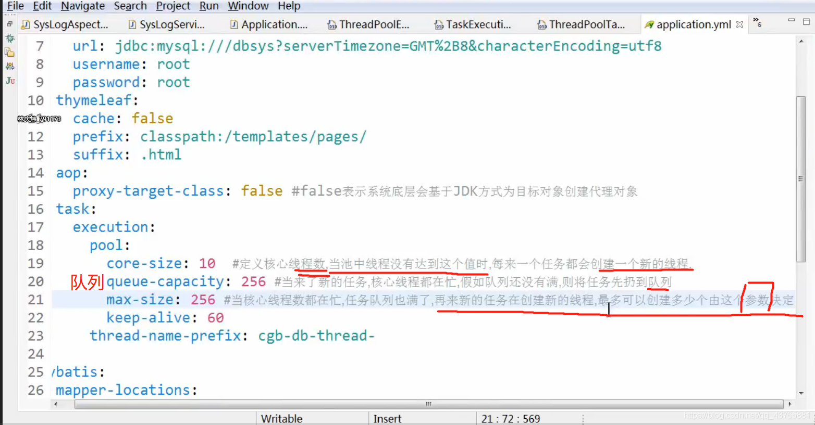The width and height of the screenshot is (815, 425).
Task: Select the application.yml tab
Action: [x=694, y=24]
